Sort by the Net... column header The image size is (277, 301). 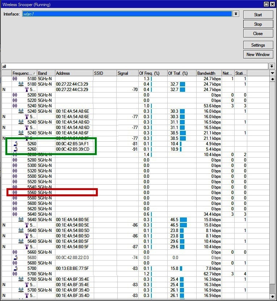[228, 73]
